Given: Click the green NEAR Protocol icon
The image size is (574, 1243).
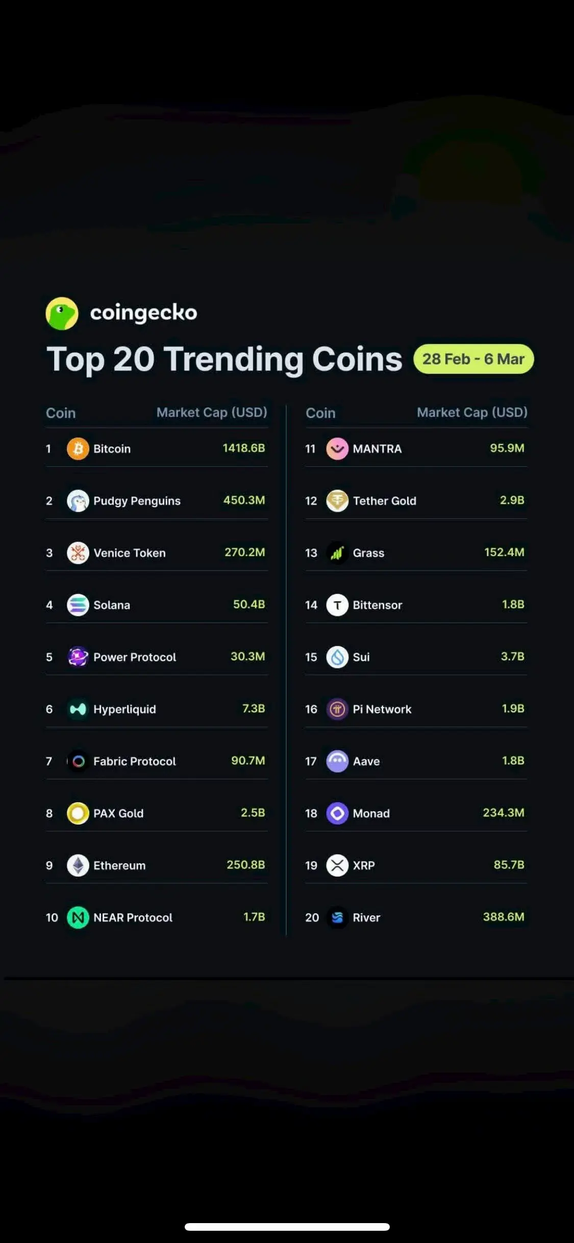Looking at the screenshot, I should (78, 917).
